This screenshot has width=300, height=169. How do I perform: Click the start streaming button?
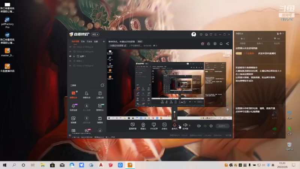[x=222, y=126]
